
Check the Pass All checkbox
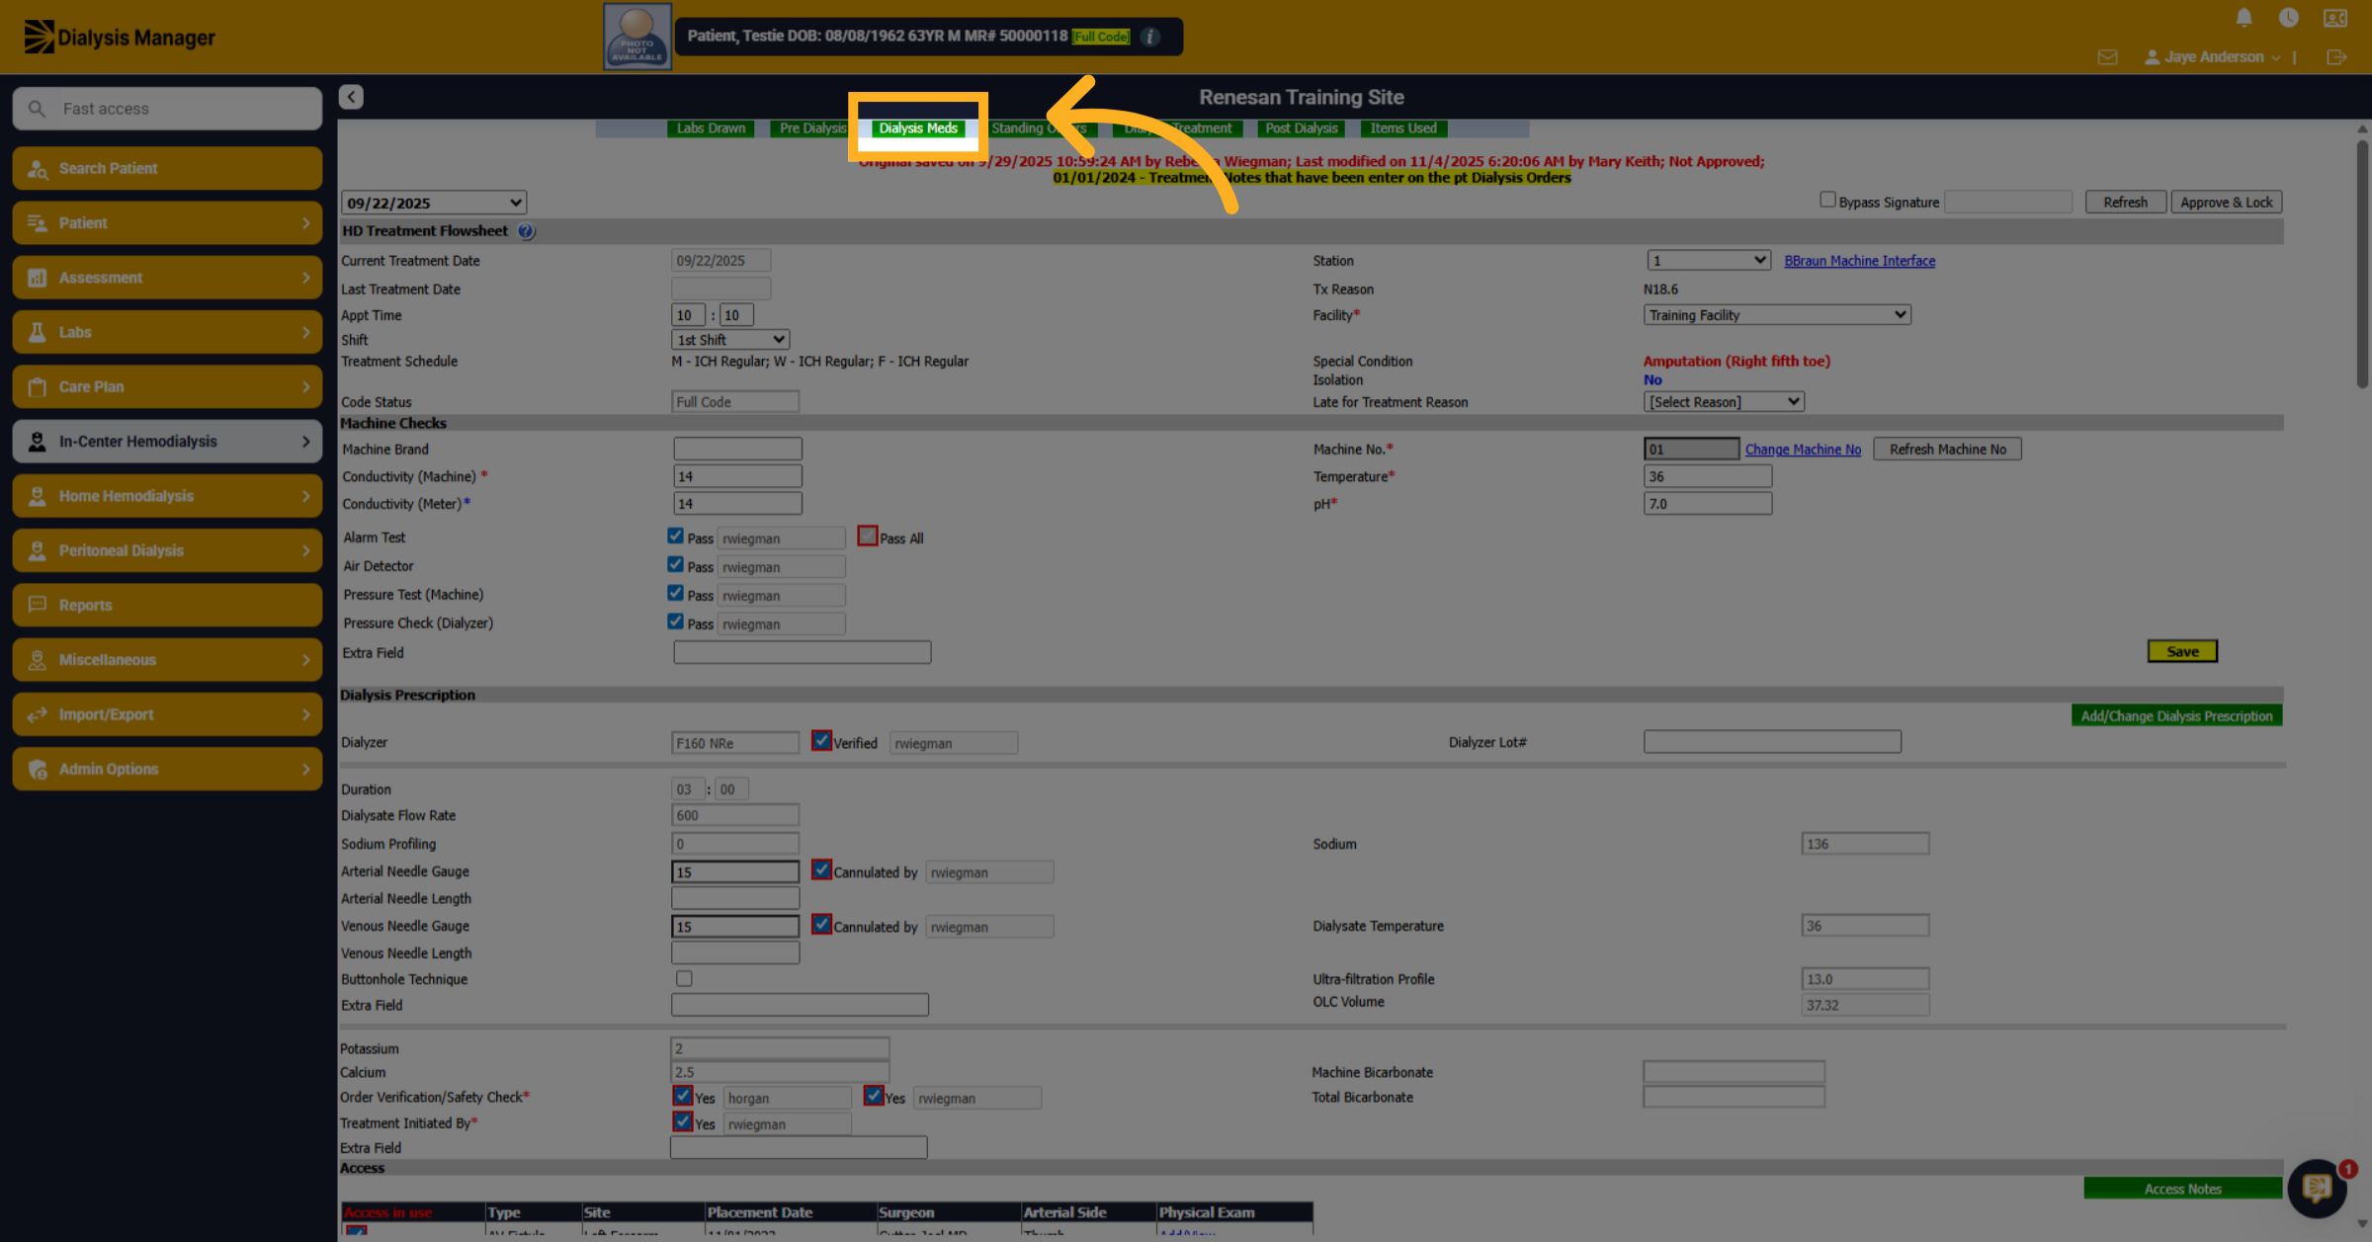tap(867, 536)
